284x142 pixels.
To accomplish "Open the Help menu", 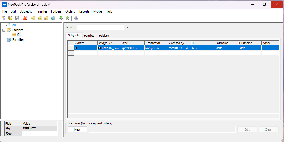I will tap(109, 11).
